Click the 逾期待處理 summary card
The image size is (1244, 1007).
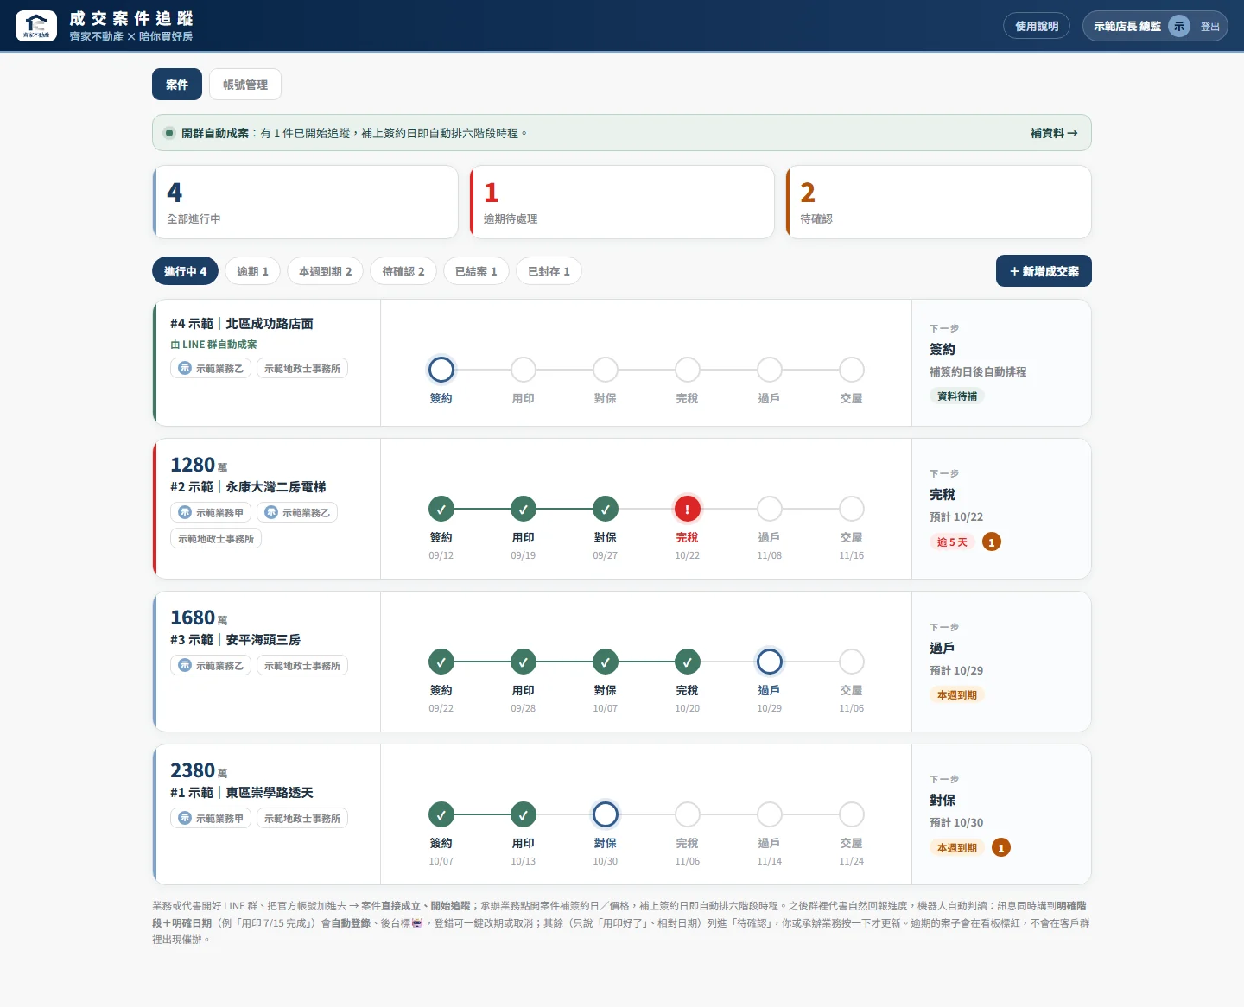point(622,202)
